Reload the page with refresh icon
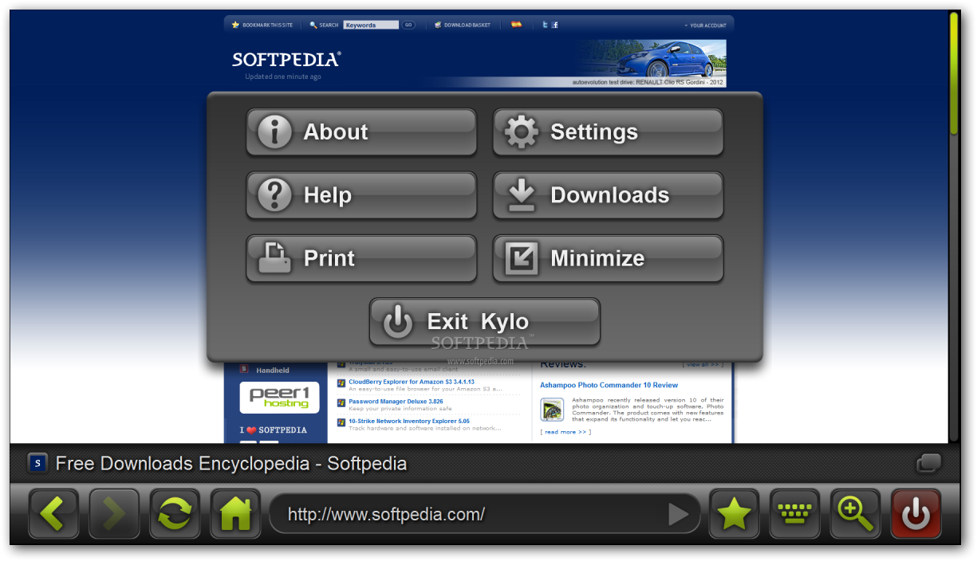 tap(175, 514)
